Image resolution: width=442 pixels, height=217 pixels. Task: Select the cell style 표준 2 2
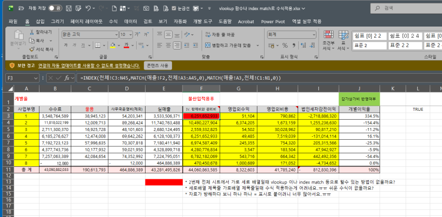coord(405,45)
